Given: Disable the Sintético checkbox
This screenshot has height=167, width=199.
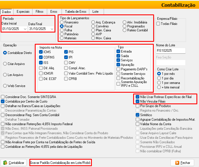Looking at the screenshot, I should [x=137, y=115].
